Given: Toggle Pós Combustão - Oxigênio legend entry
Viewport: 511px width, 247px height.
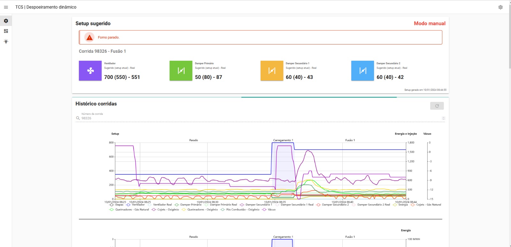Looking at the screenshot, I should (x=240, y=210).
